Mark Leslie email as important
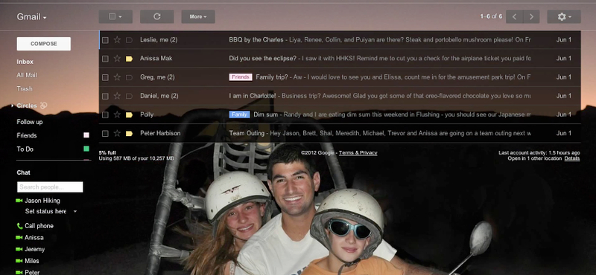Image resolution: width=596 pixels, height=275 pixels. [129, 40]
